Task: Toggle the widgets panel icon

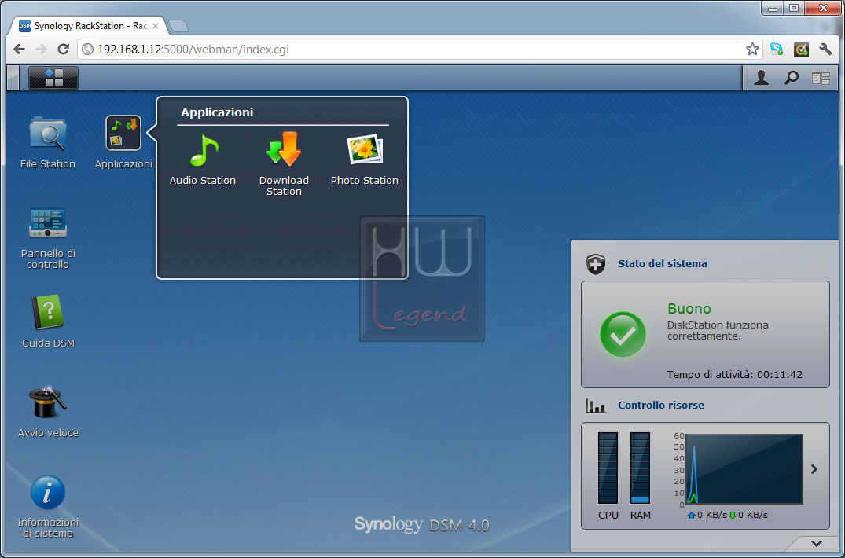Action: pyautogui.click(x=821, y=79)
